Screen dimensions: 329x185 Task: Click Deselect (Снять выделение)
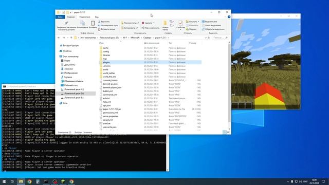(x=211, y=25)
